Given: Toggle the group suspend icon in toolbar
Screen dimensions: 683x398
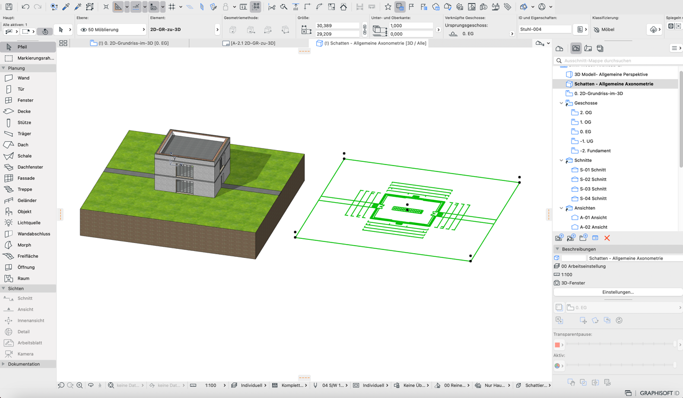Looking at the screenshot, I should pos(256,7).
